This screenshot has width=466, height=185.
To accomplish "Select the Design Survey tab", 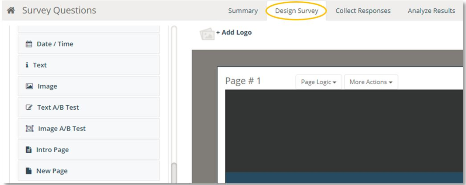I will tap(296, 11).
